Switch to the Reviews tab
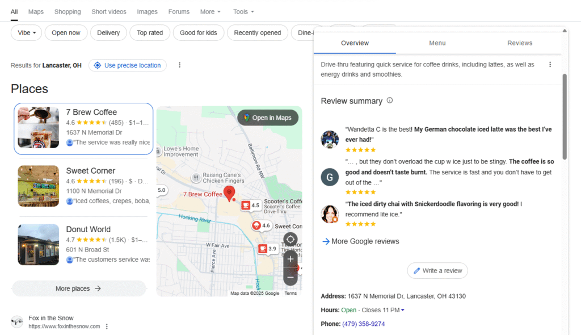 (x=520, y=43)
